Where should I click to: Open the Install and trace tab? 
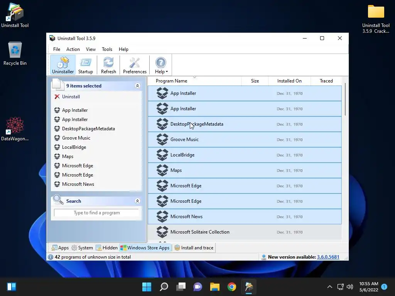194,248
